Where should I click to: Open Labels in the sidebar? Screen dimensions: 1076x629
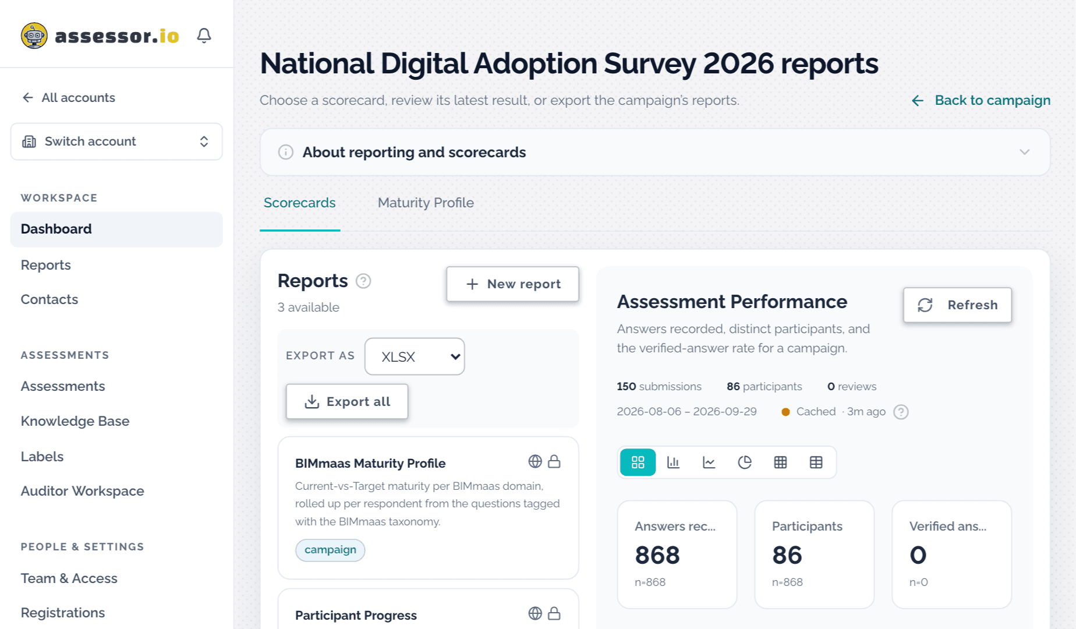[x=42, y=457]
